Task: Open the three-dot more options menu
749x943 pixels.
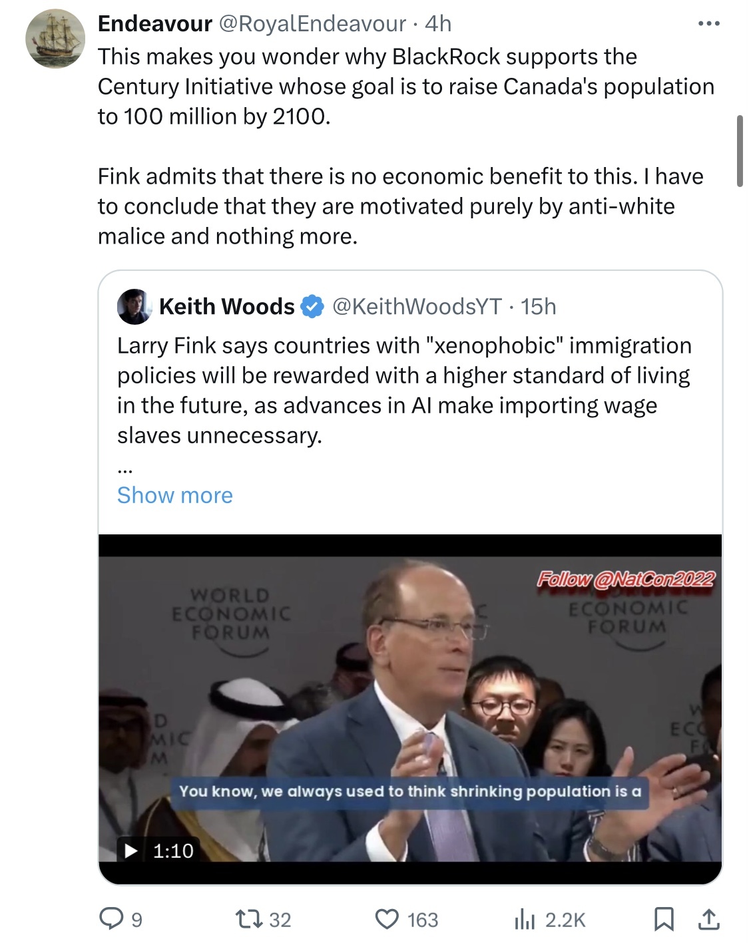Action: click(x=708, y=24)
